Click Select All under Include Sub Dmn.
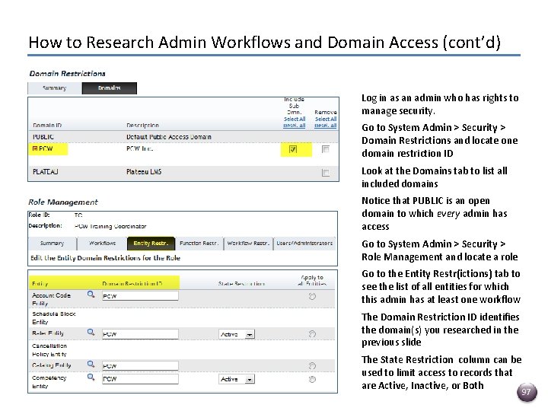This screenshot has width=548, height=411. pos(295,119)
